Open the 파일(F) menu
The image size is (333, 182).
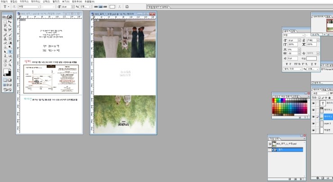click(x=4, y=2)
